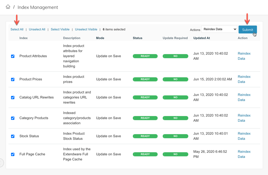This screenshot has height=175, width=268.
Task: Reindex Data for Catalog URL Rewrites row
Action: click(244, 97)
